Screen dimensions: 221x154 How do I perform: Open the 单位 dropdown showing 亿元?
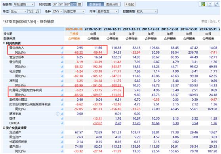click(18, 11)
